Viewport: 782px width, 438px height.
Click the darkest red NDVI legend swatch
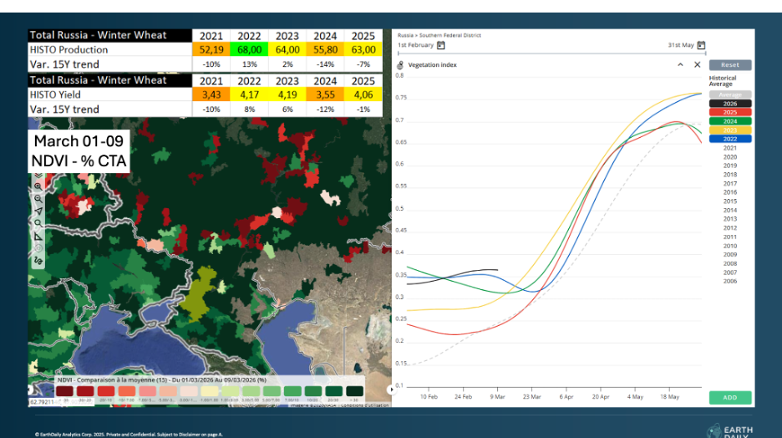64,390
